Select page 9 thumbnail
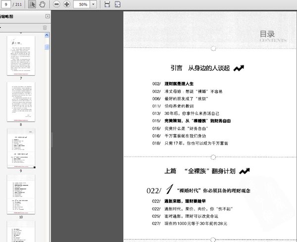The width and height of the screenshot is (297, 242). 21,148
